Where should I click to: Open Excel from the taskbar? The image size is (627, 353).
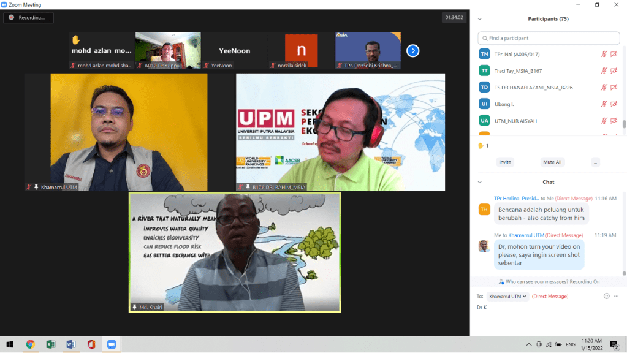point(50,344)
